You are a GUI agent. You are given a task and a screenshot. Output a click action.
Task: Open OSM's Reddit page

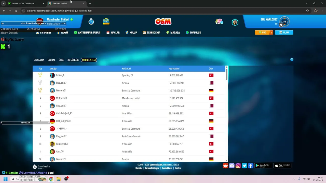tap(226, 166)
